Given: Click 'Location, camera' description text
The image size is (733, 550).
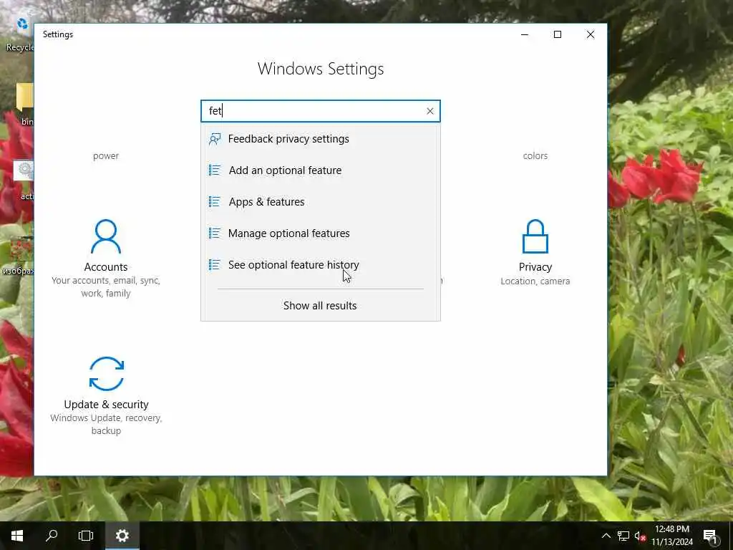Looking at the screenshot, I should 535,281.
